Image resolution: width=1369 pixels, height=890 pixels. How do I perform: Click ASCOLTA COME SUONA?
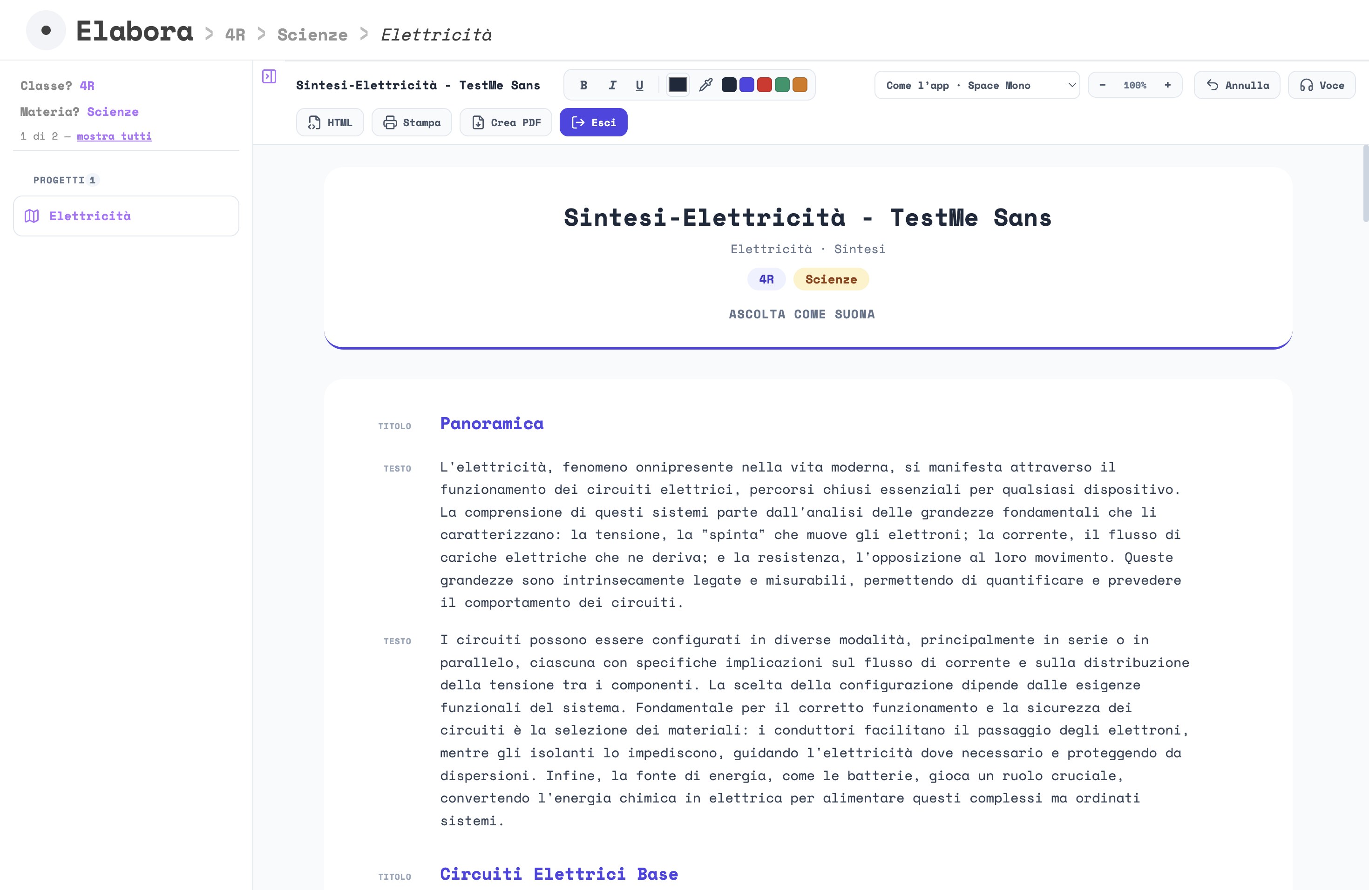coord(802,315)
